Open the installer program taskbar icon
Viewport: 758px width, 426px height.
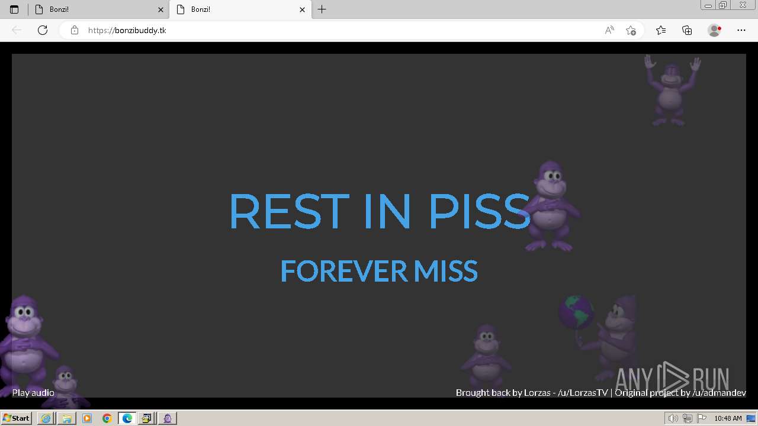146,418
